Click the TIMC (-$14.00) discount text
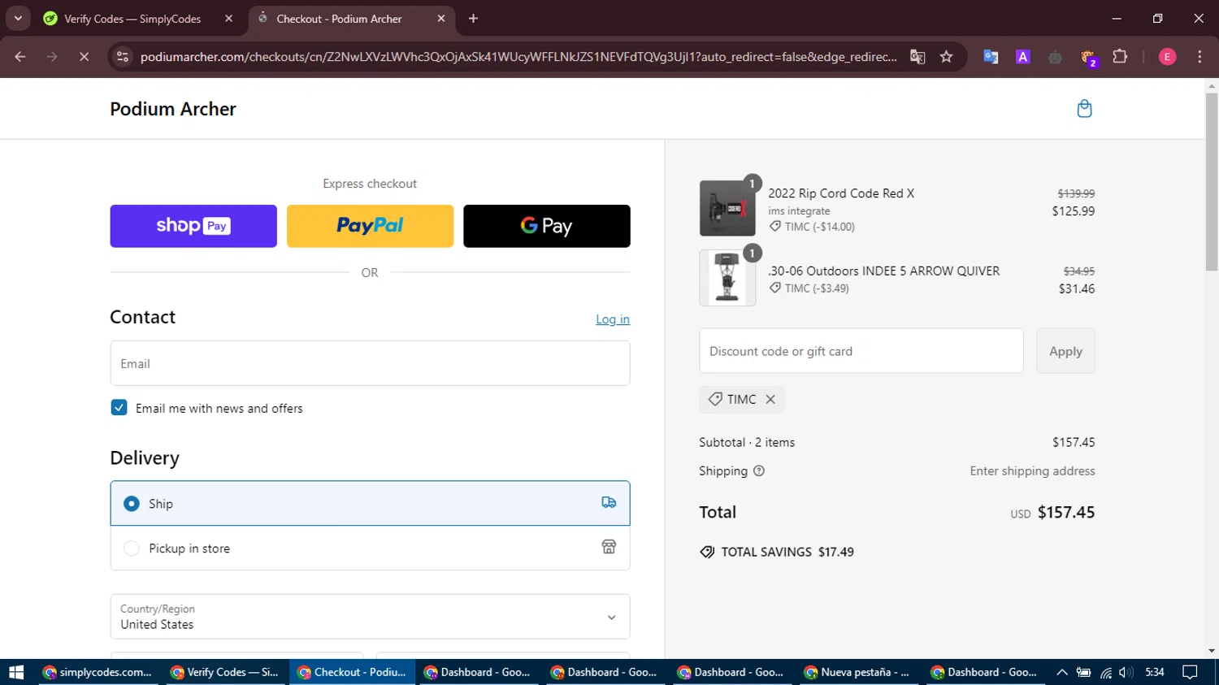 click(819, 227)
